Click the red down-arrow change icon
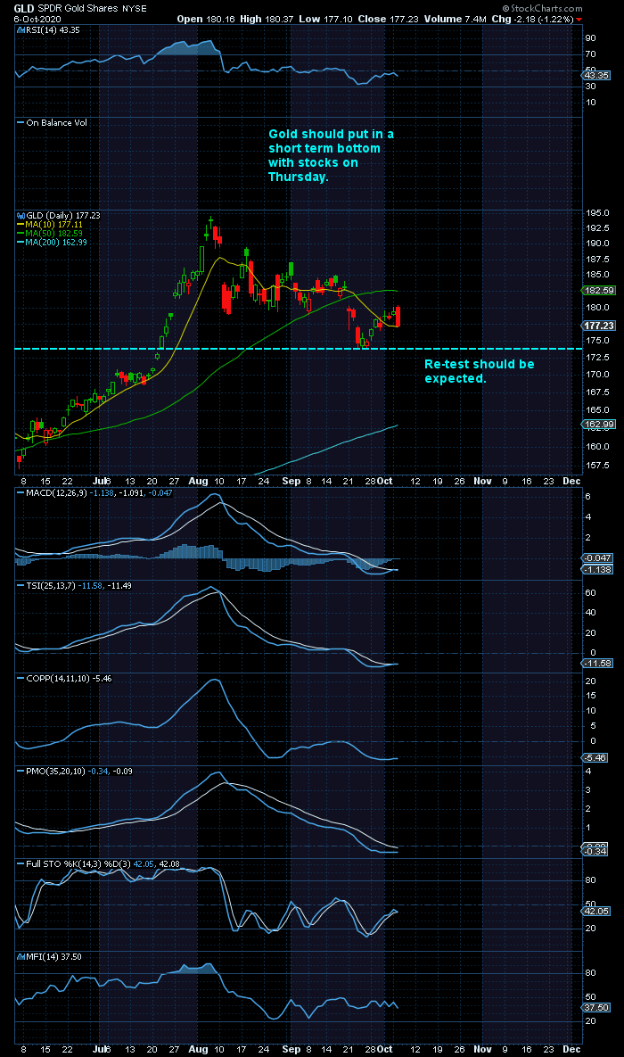This screenshot has height=1057, width=624. 579,20
